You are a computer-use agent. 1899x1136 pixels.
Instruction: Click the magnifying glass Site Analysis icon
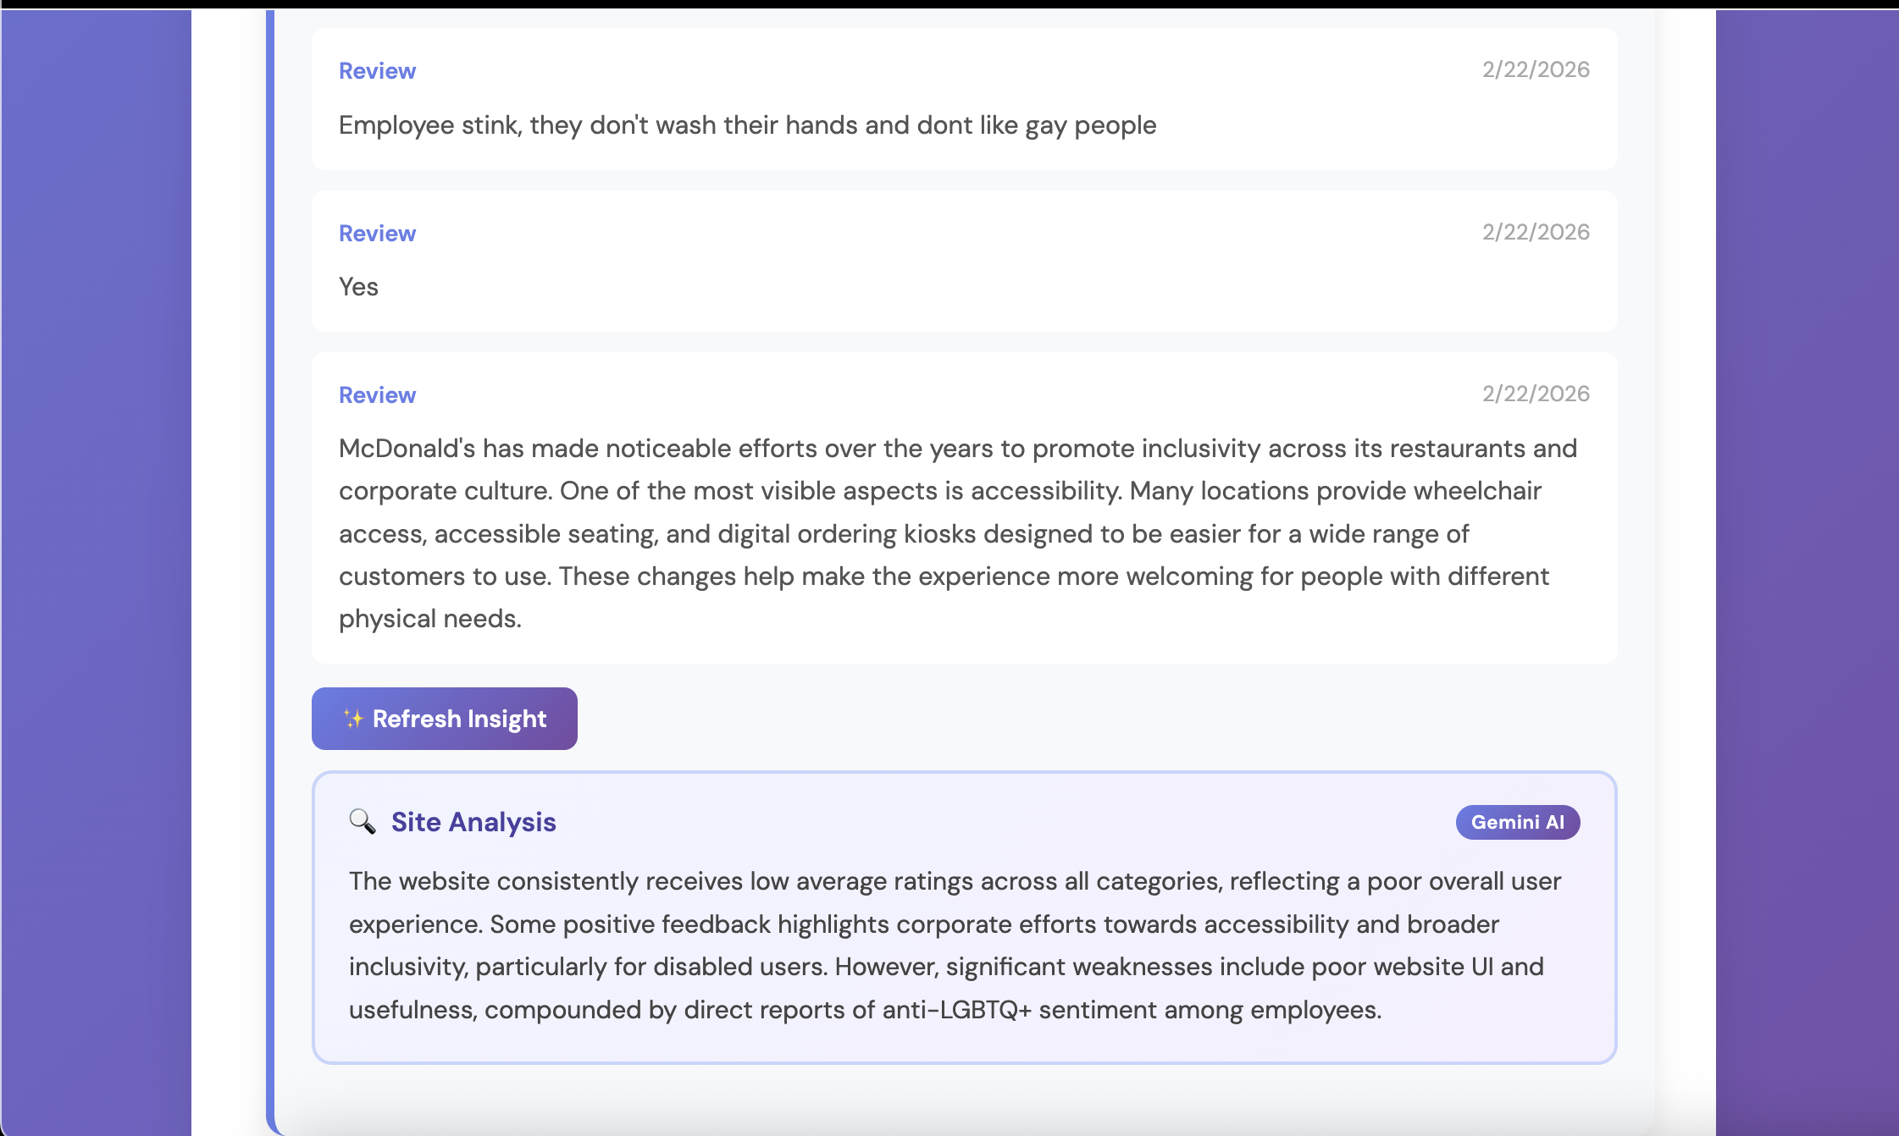pyautogui.click(x=363, y=821)
